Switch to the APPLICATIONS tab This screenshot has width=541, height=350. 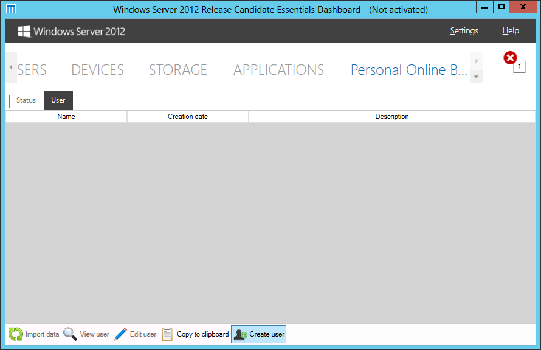[x=279, y=70]
